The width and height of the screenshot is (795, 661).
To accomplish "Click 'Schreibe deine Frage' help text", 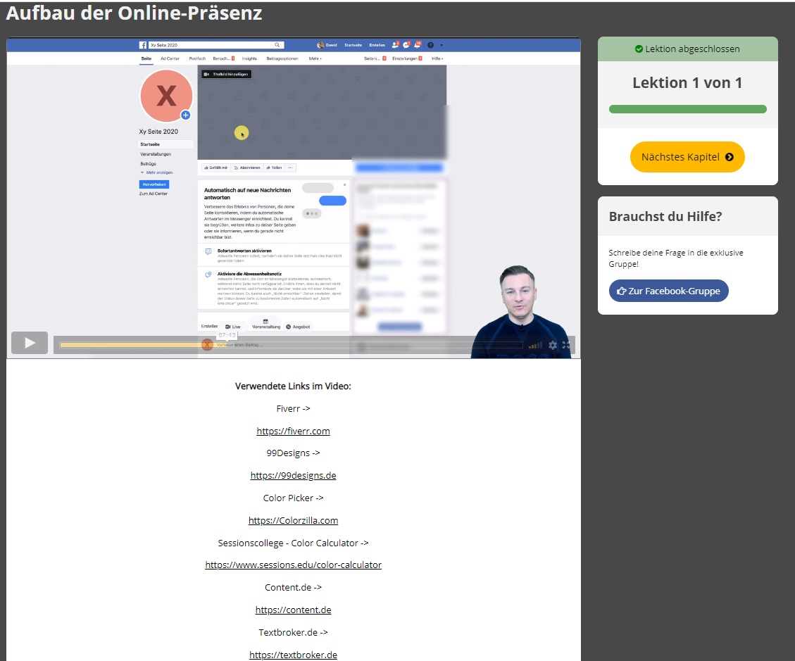I will (676, 258).
